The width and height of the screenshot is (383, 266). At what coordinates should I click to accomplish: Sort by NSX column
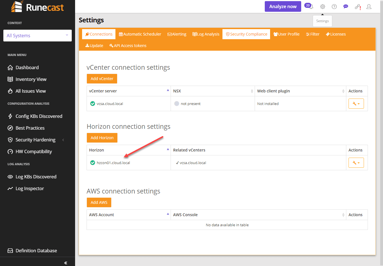point(213,91)
